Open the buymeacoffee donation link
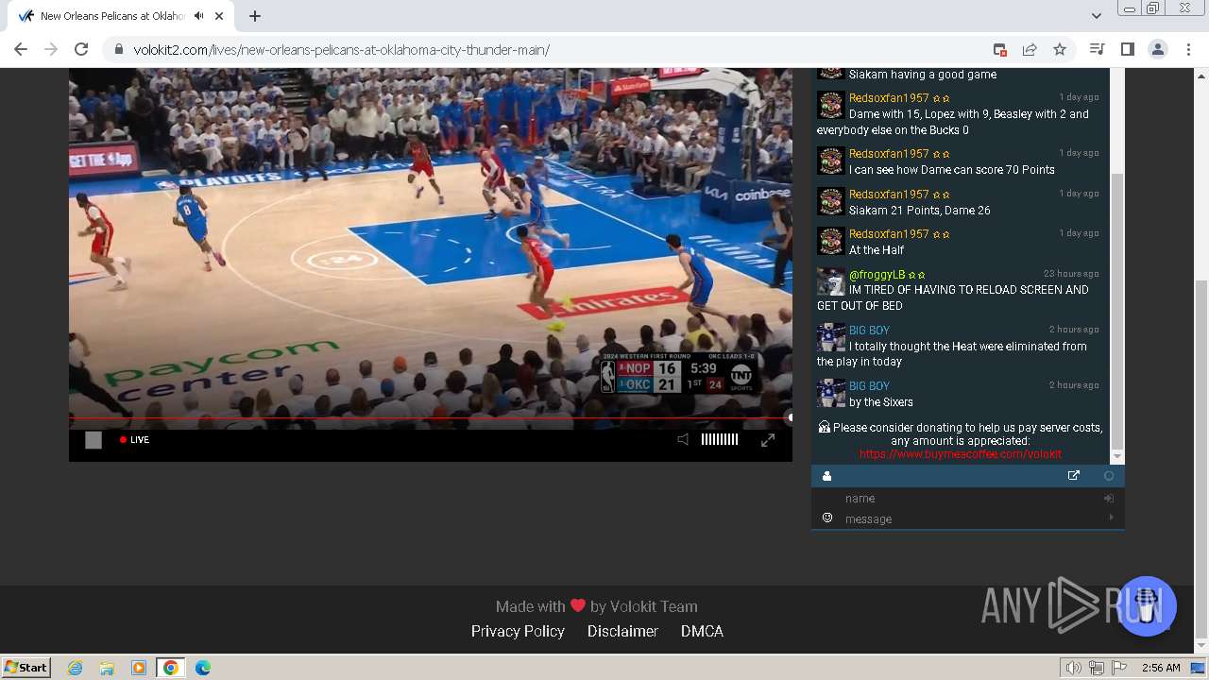Image resolution: width=1209 pixels, height=680 pixels. pos(961,454)
